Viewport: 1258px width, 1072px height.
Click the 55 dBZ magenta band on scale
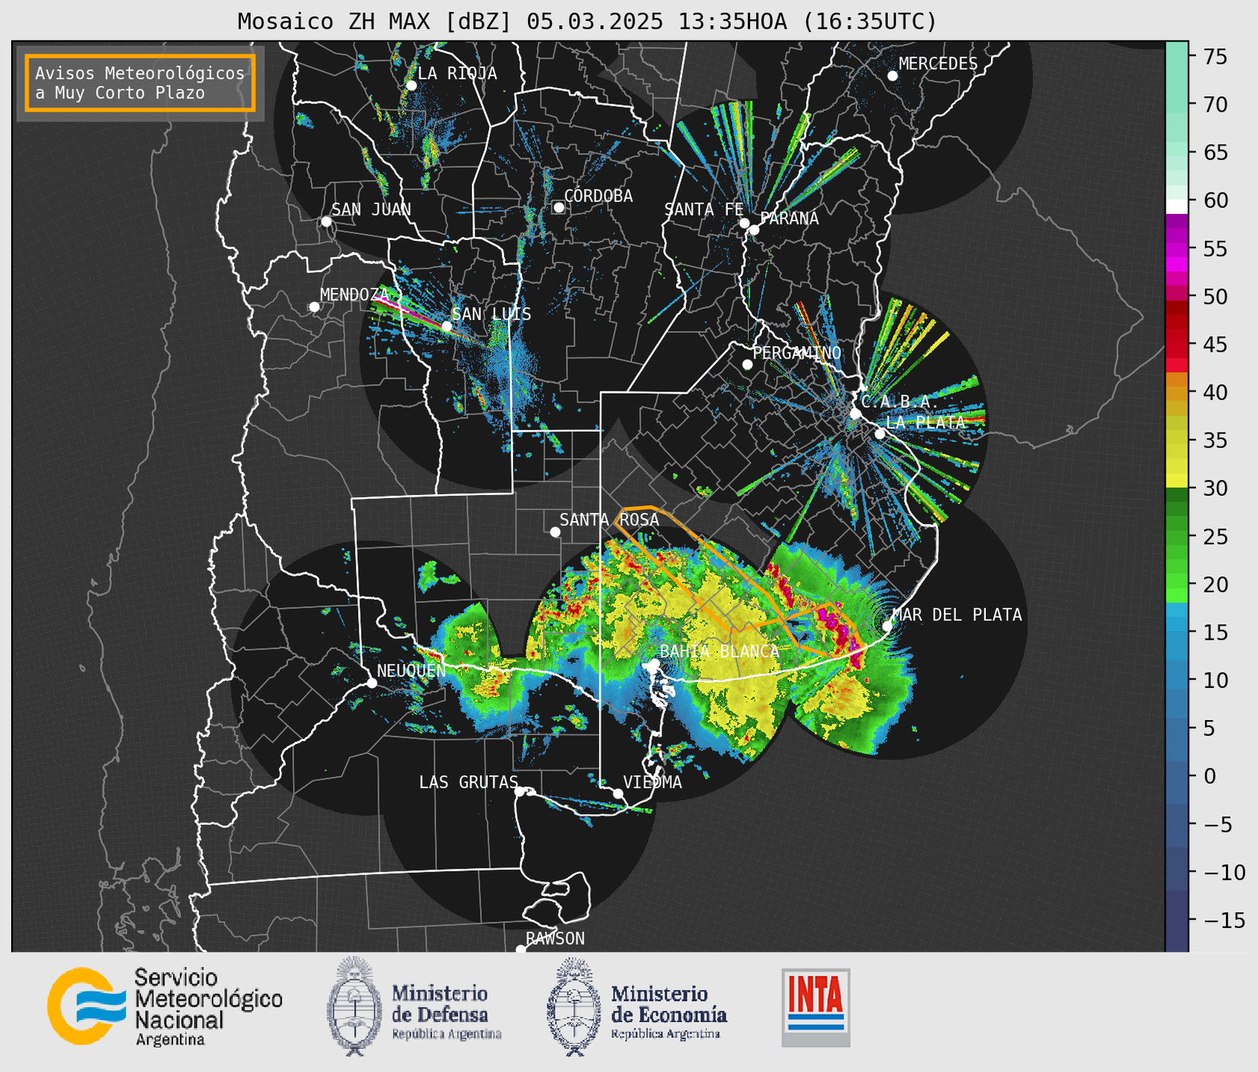point(1177,249)
